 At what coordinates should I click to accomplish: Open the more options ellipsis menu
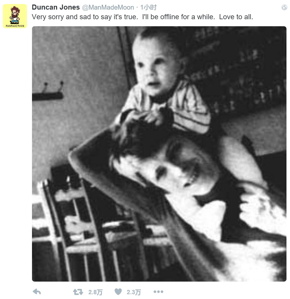click(x=158, y=292)
